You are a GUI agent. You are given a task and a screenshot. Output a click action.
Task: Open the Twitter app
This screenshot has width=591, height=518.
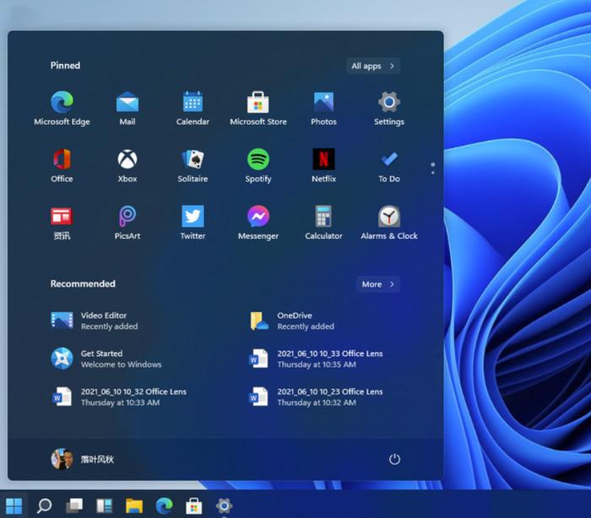[x=192, y=223]
